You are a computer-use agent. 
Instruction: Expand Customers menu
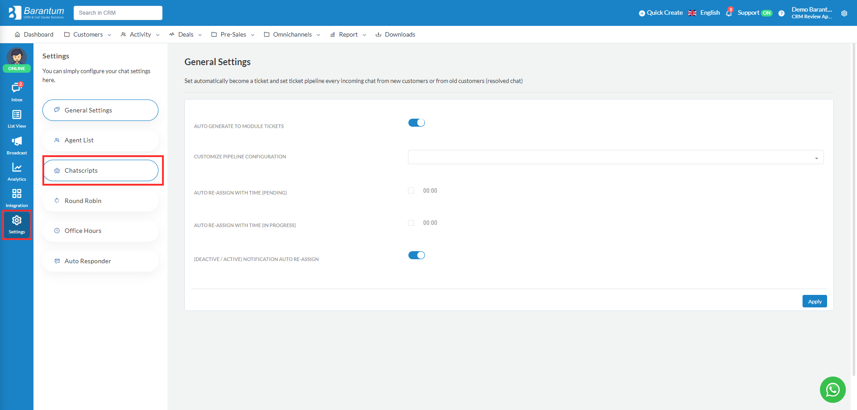pyautogui.click(x=87, y=34)
